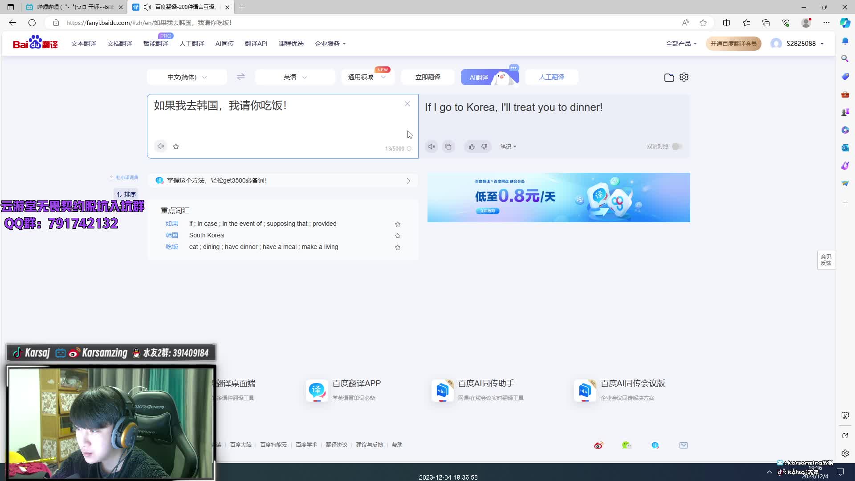Open Edge settings and more menu

coord(826,23)
